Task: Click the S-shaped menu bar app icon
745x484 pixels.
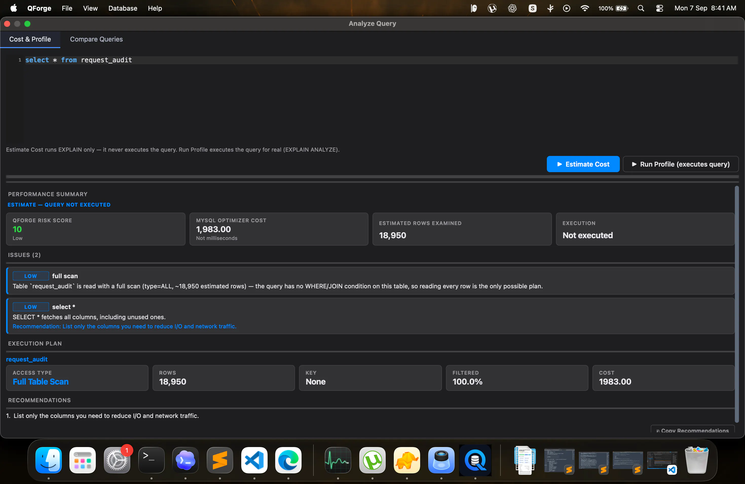Action: coord(532,8)
